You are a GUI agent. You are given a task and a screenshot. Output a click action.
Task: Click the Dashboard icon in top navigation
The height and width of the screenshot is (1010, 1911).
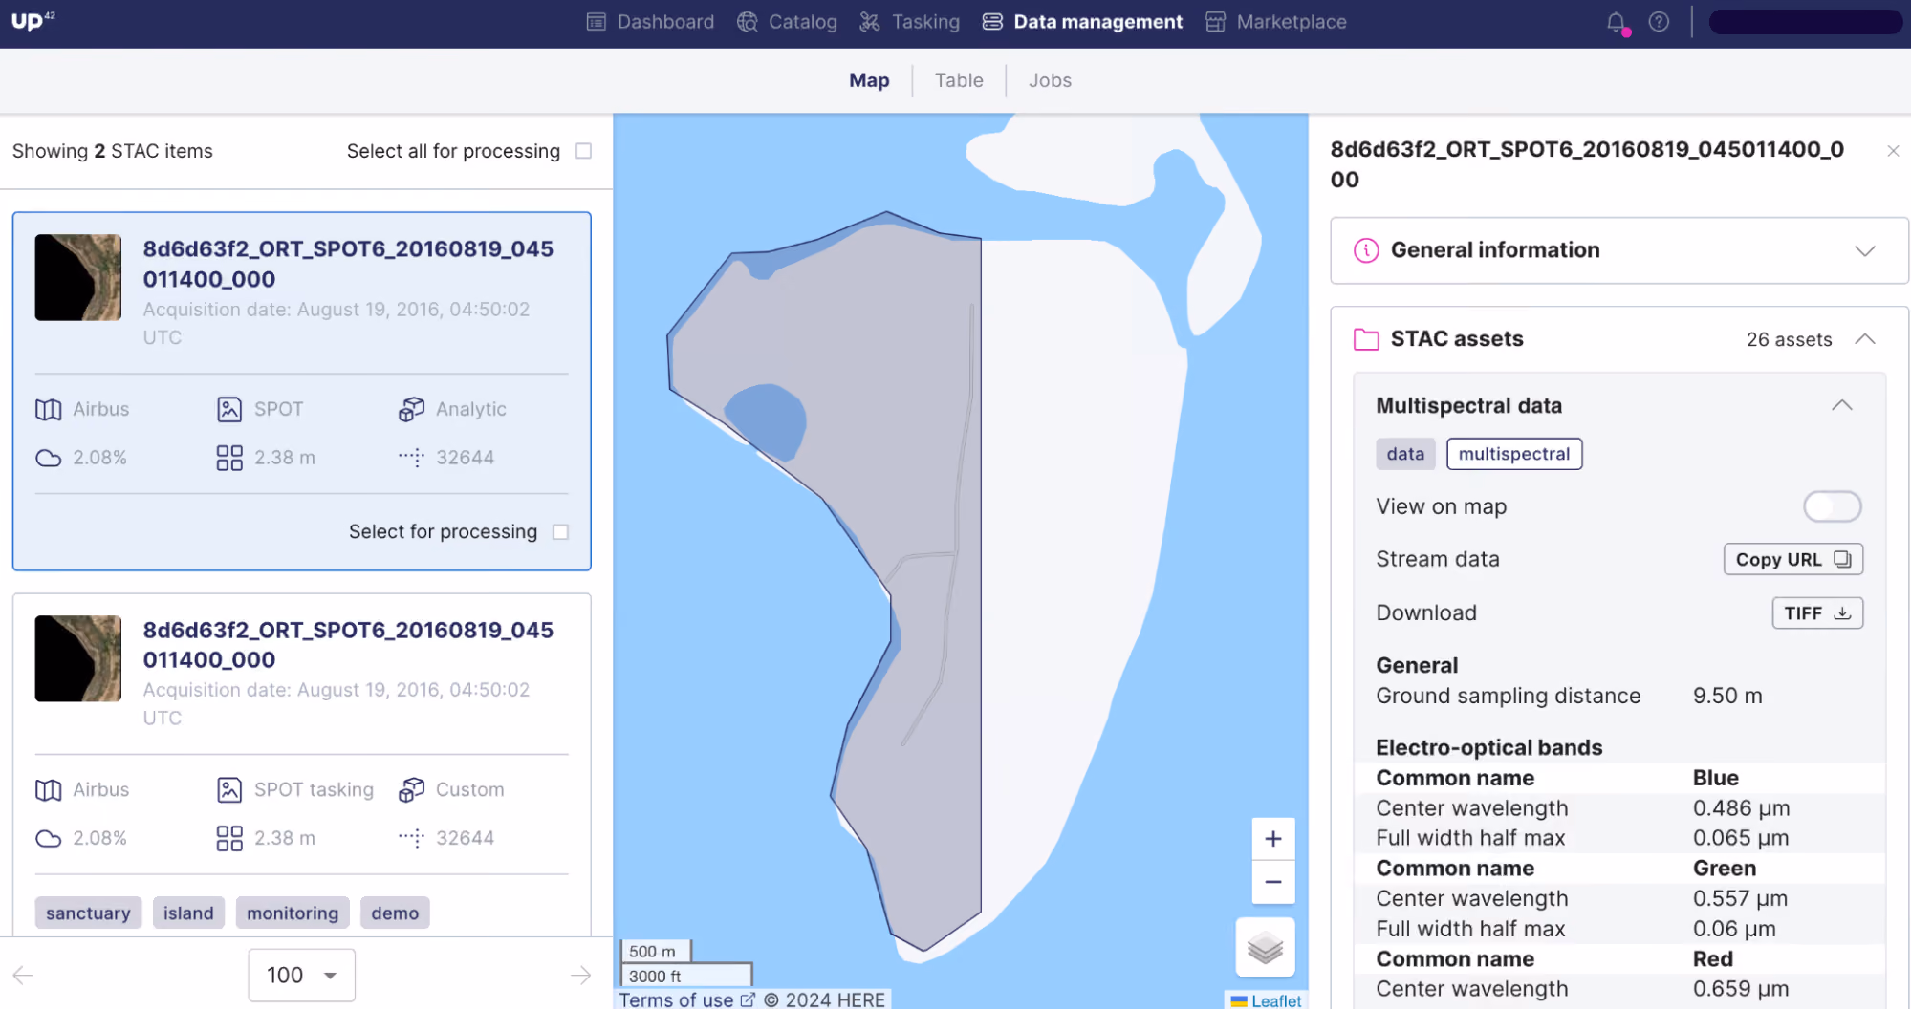[597, 22]
